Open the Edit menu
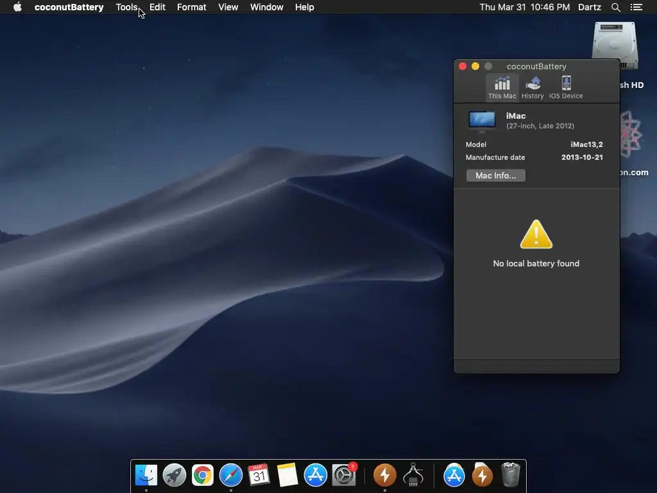 (158, 7)
